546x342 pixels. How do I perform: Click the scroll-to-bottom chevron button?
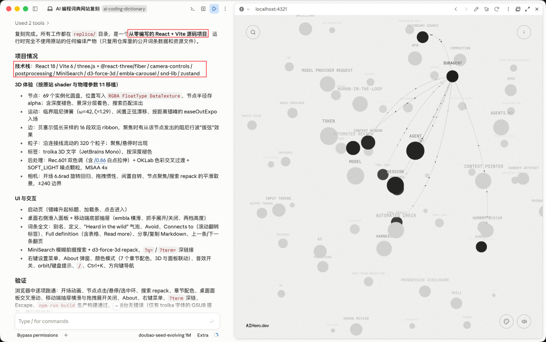(x=116, y=306)
